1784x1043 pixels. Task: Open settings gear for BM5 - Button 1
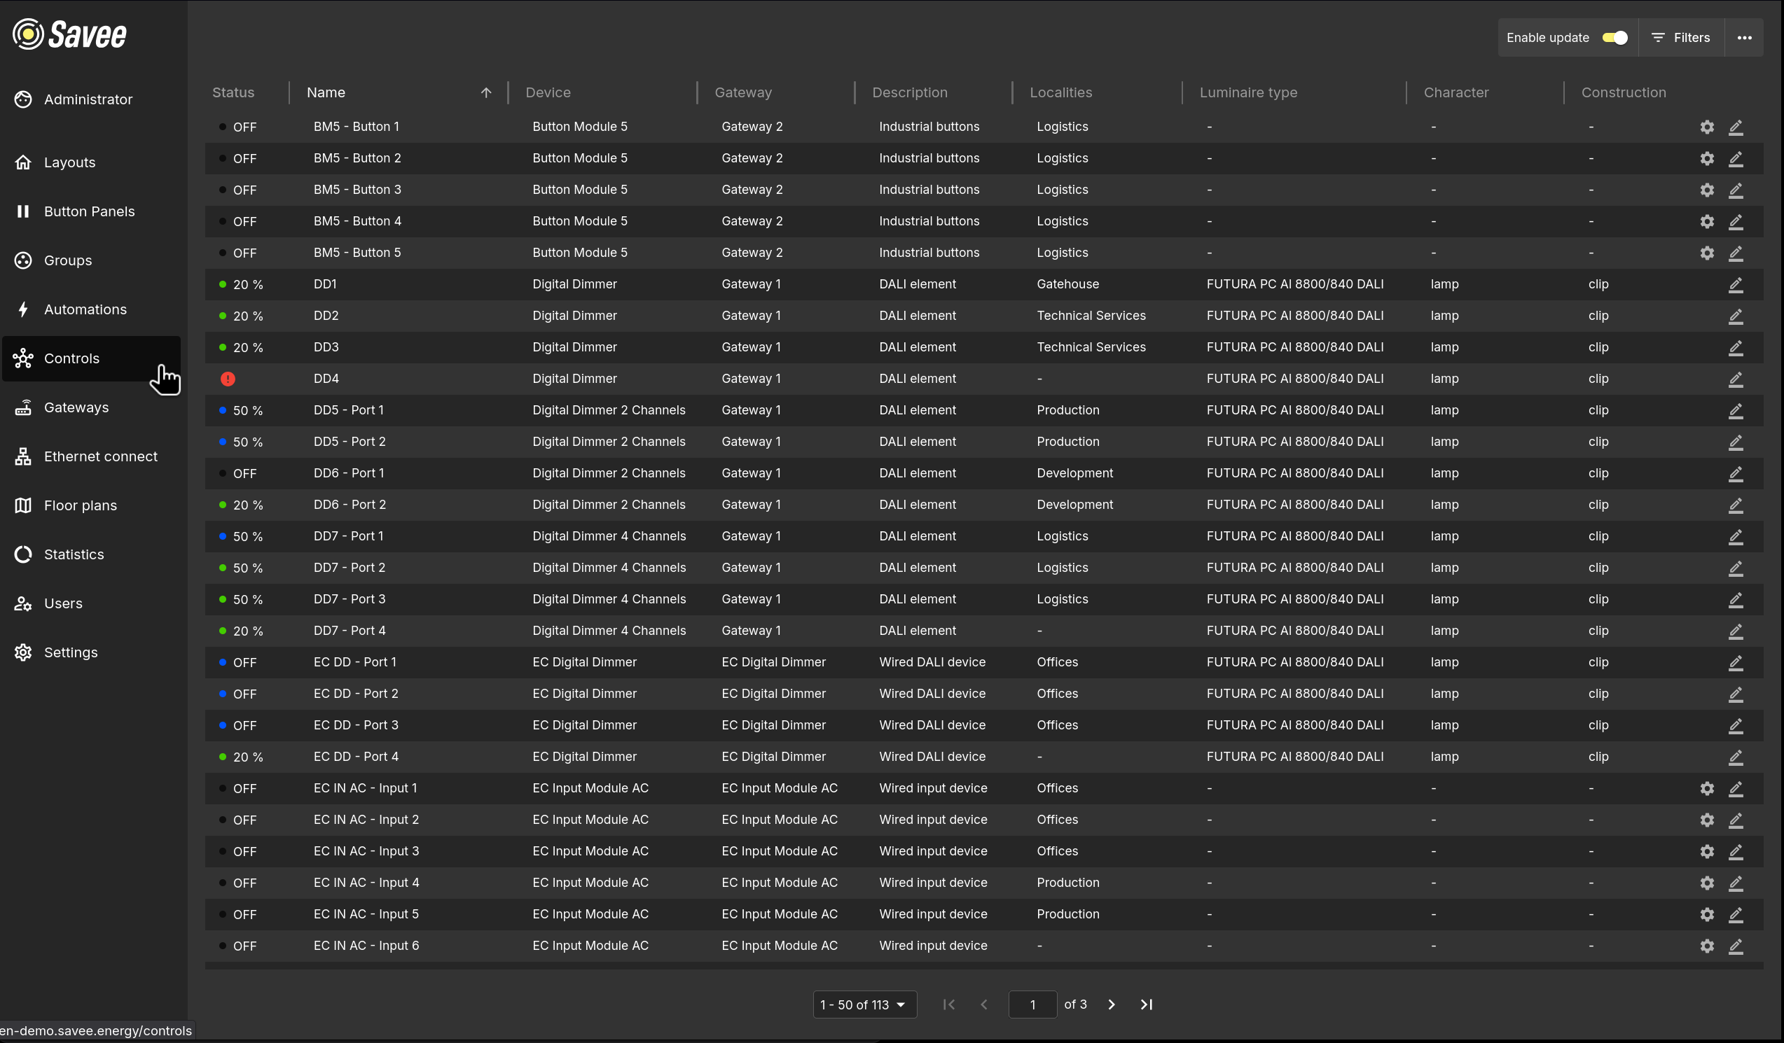[x=1707, y=127]
